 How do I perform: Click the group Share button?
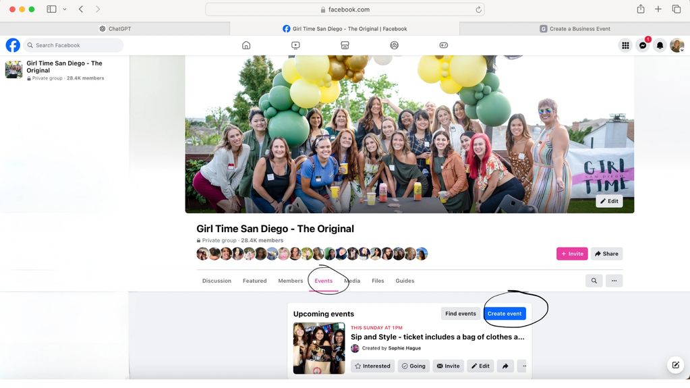[607, 254]
